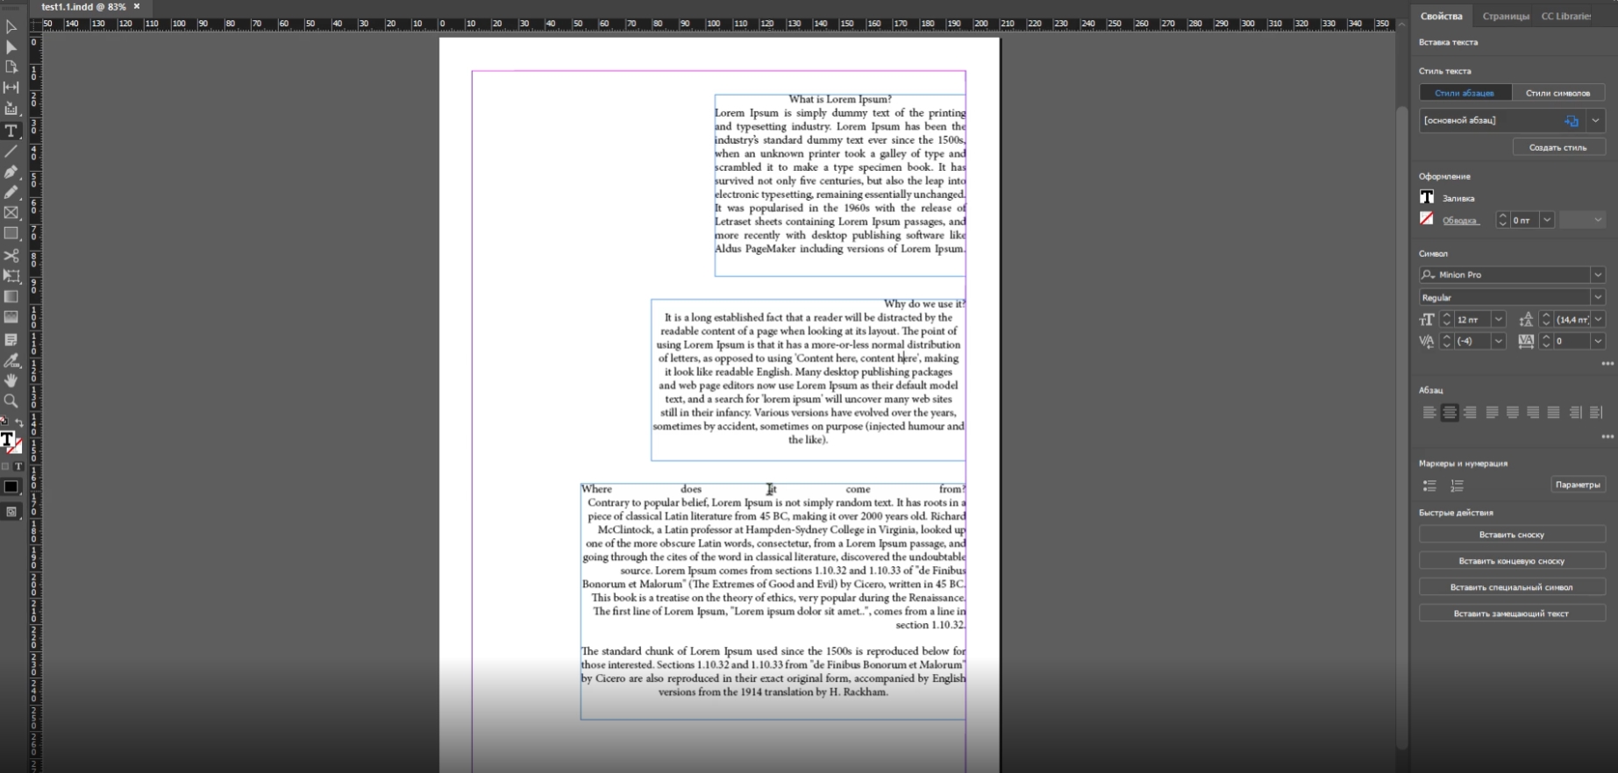1618x773 pixels.
Task: Open the 12 pt font size dropdown
Action: [1499, 320]
